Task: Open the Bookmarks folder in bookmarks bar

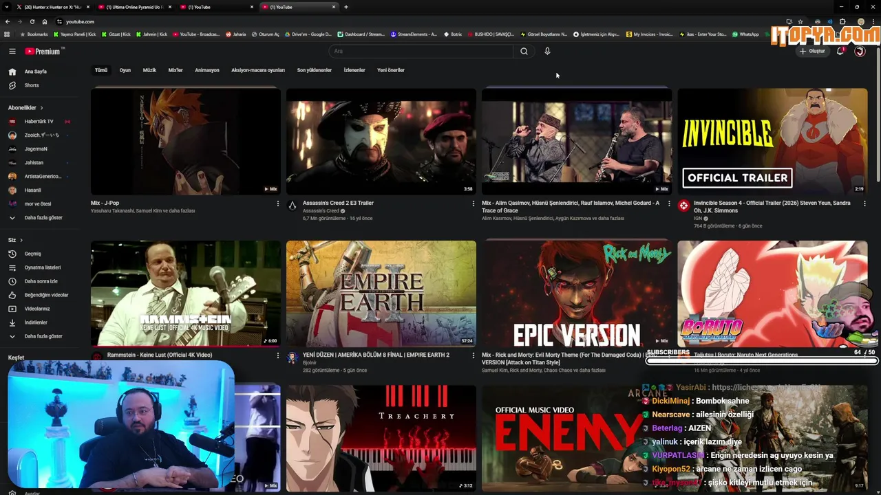Action: (34, 34)
